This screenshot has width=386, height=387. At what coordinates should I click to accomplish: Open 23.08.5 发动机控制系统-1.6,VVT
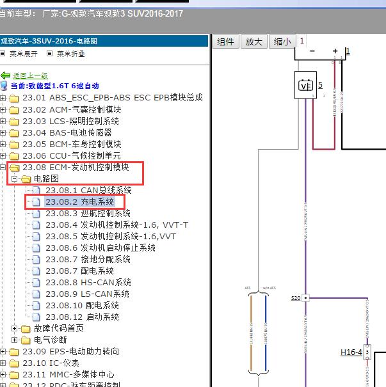pos(111,237)
